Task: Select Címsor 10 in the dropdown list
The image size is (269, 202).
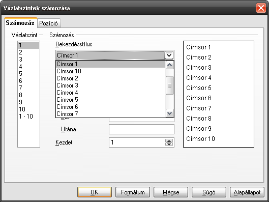Action: pyautogui.click(x=111, y=71)
